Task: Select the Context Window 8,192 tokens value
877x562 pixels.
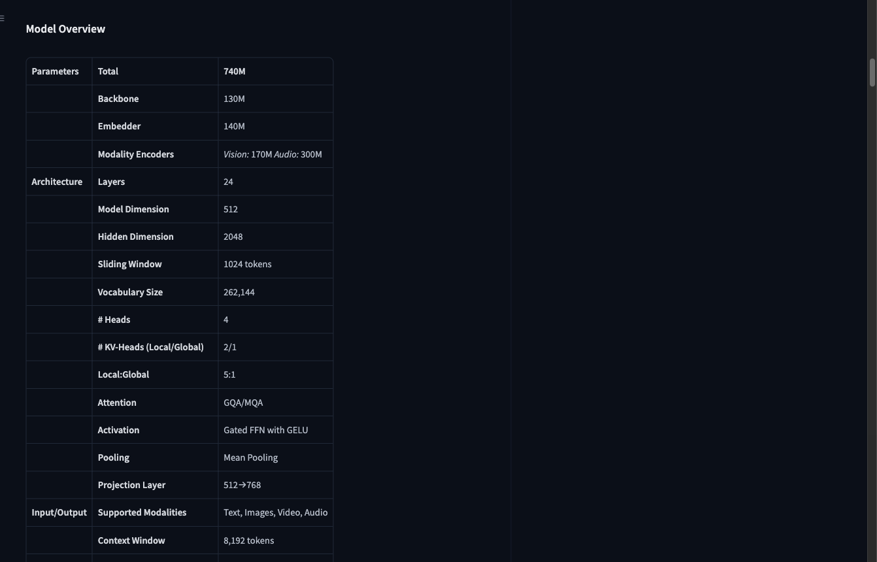Action: click(248, 540)
